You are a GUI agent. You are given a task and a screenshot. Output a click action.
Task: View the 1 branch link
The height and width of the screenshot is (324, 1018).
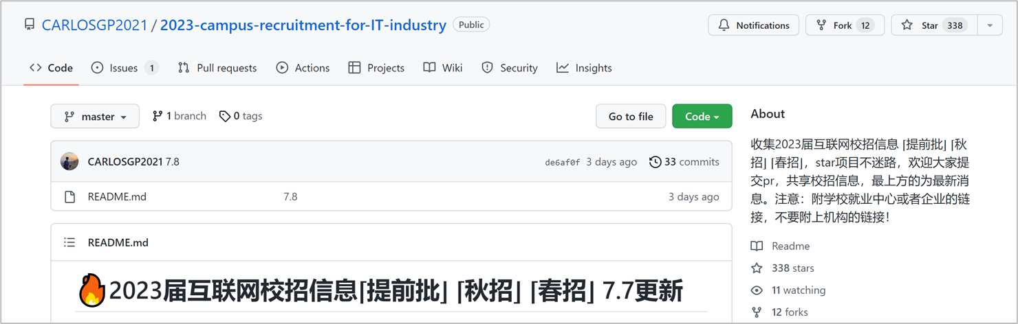pos(180,116)
